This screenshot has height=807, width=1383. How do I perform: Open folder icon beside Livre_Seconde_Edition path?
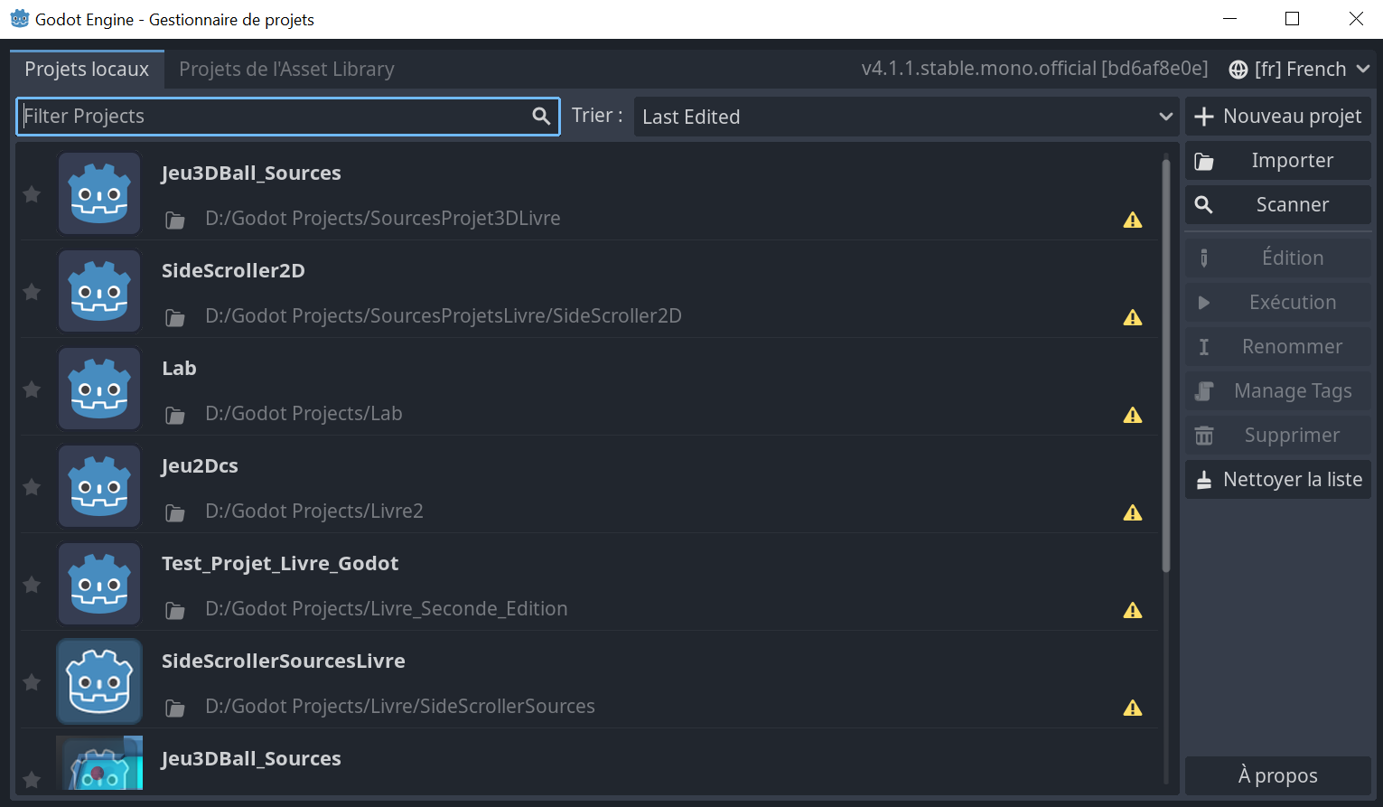175,611
